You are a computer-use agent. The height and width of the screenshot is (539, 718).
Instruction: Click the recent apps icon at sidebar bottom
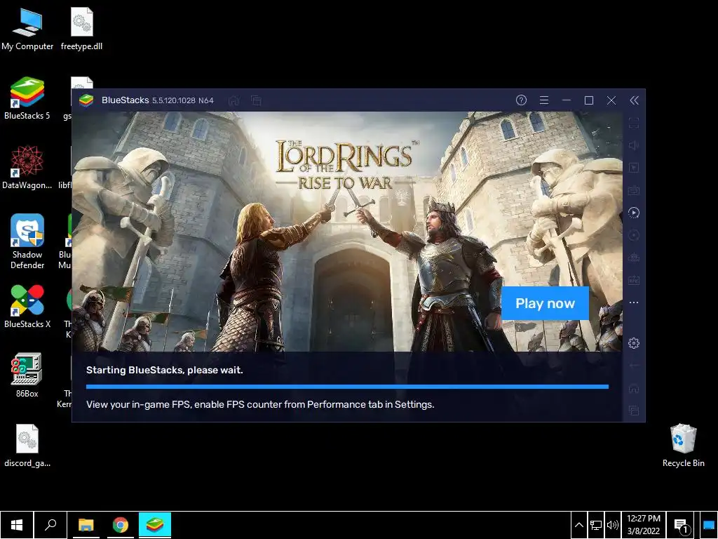pyautogui.click(x=634, y=410)
